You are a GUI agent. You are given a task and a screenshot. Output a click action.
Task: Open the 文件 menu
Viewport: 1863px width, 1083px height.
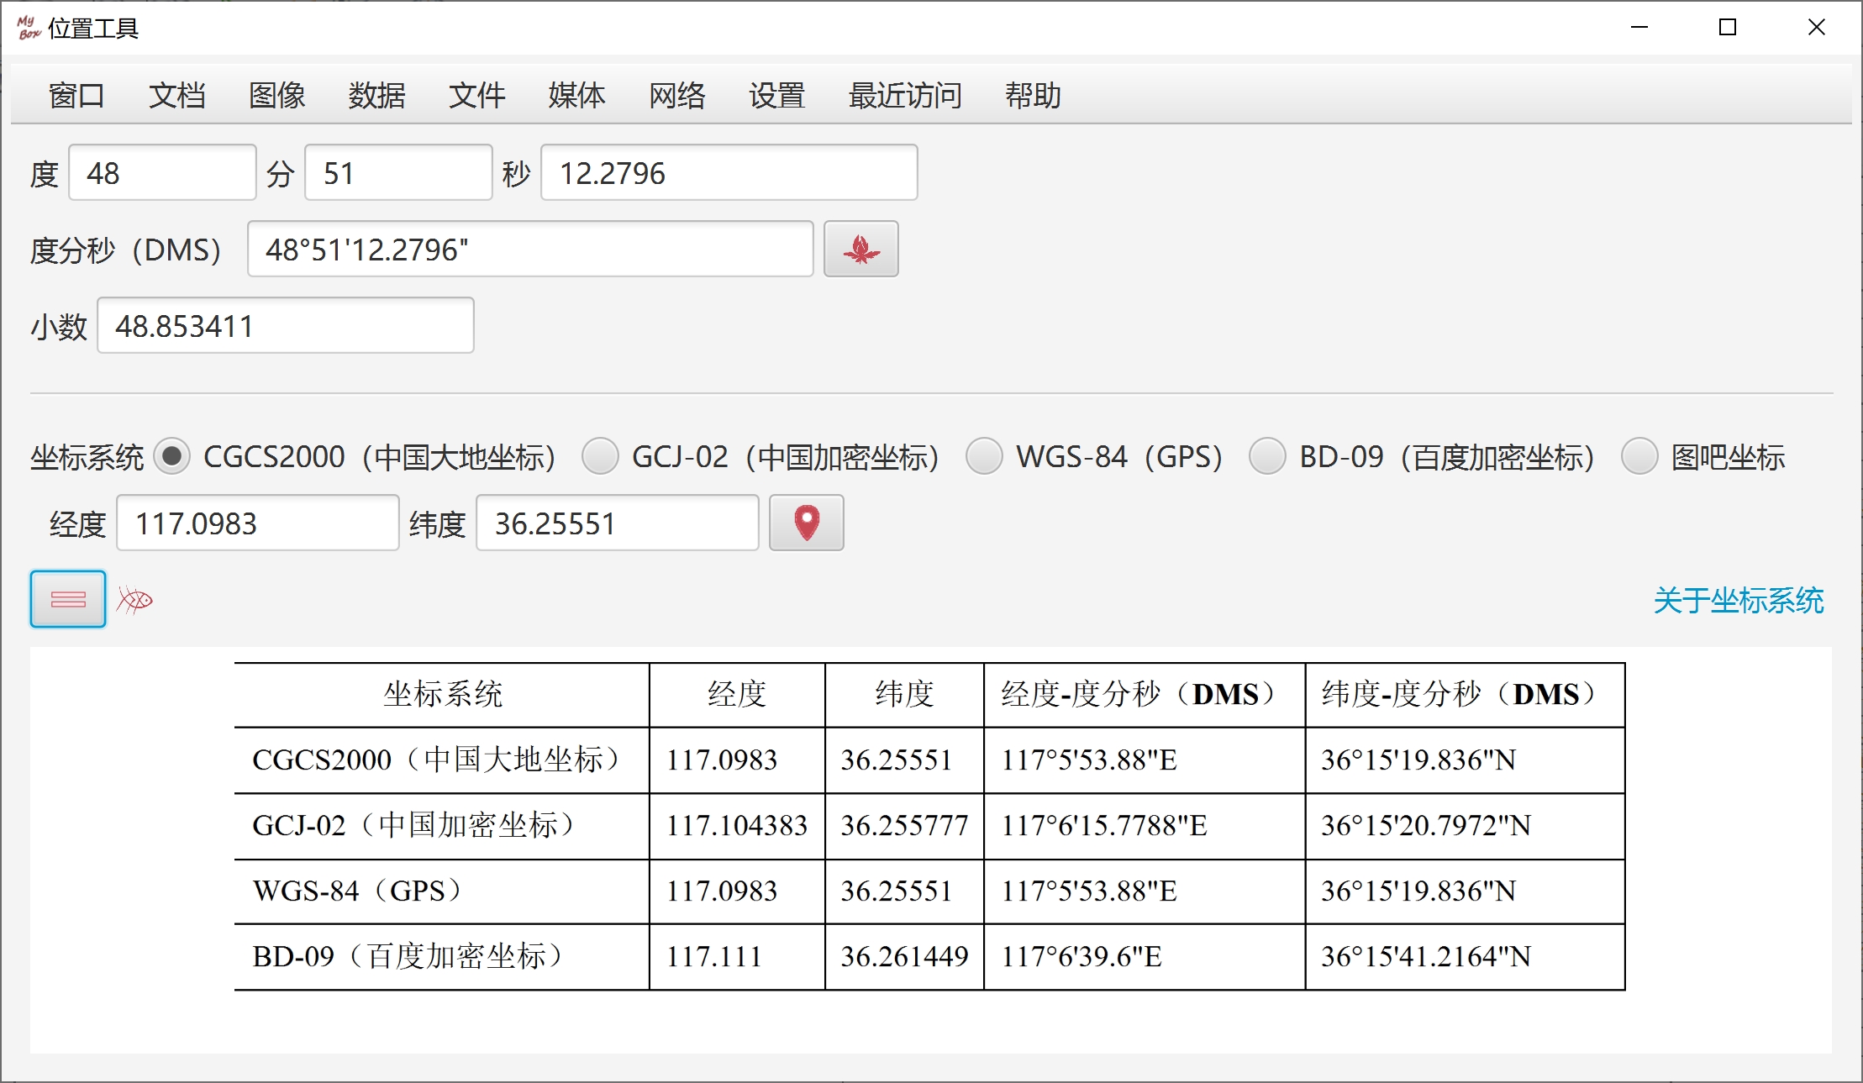coord(476,95)
